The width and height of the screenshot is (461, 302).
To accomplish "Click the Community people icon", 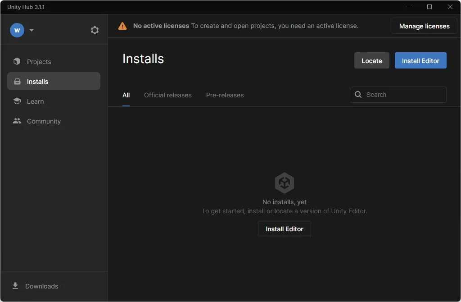I will (17, 121).
